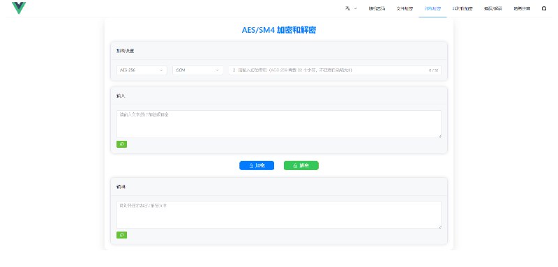Open the 编码/解码 navigation item
This screenshot has height=267, width=558.
point(493,8)
